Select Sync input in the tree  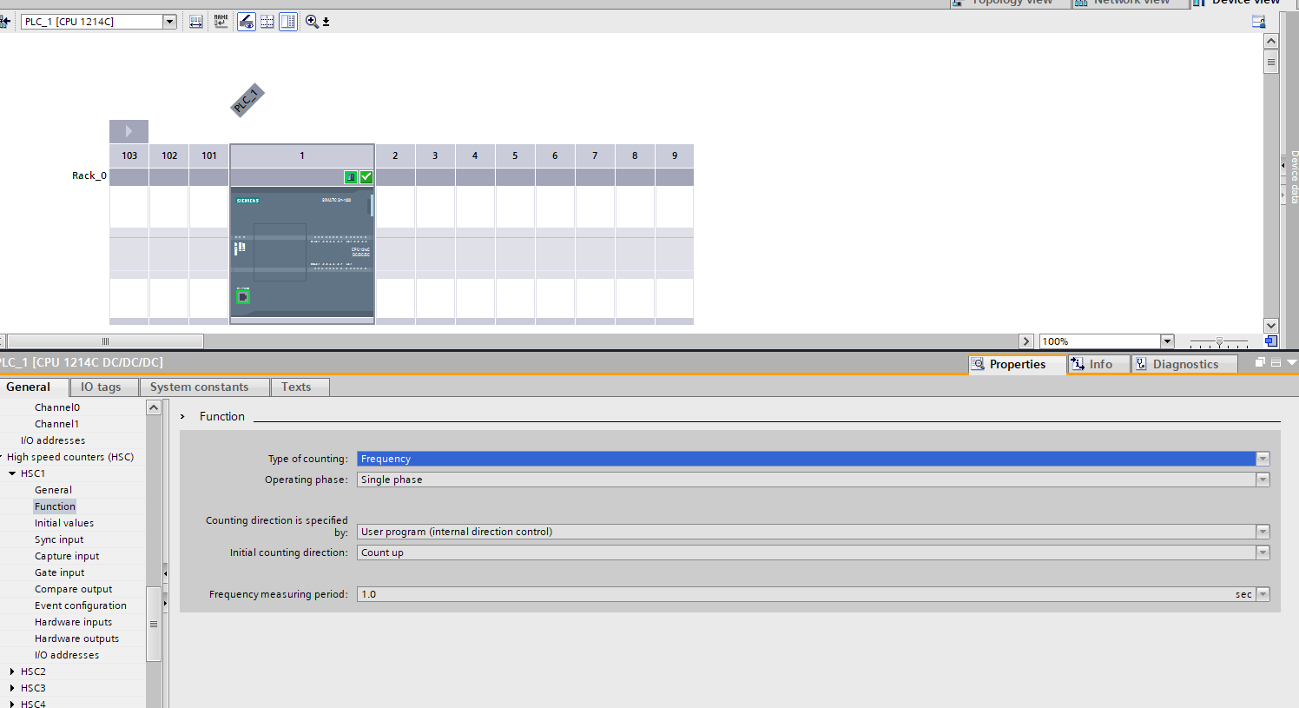[59, 539]
